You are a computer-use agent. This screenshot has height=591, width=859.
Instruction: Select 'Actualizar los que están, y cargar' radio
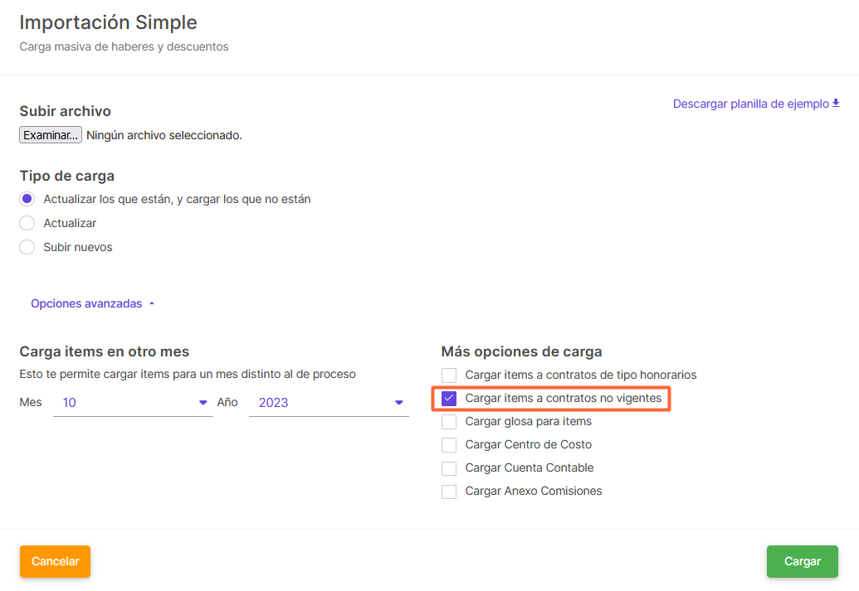click(x=27, y=199)
